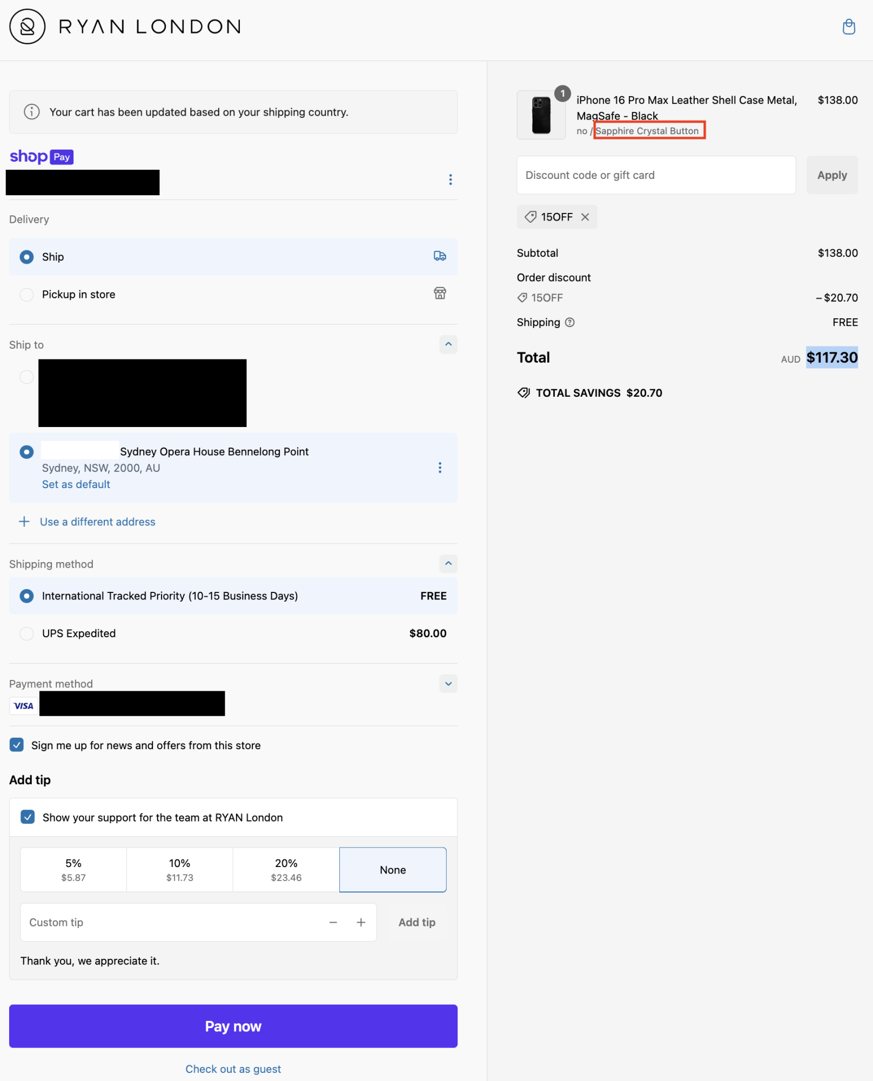873x1081 pixels.
Task: Remove the 15OFF discount code tag
Action: (x=585, y=217)
